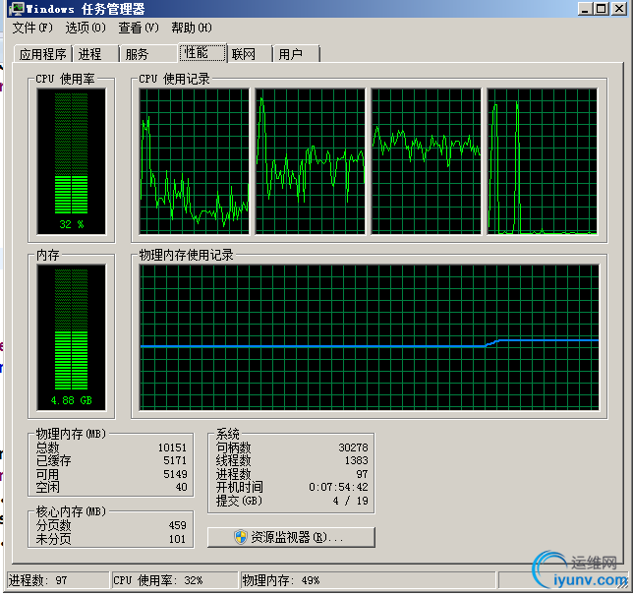Click the 进程数 value 97 in 系统

click(x=362, y=474)
